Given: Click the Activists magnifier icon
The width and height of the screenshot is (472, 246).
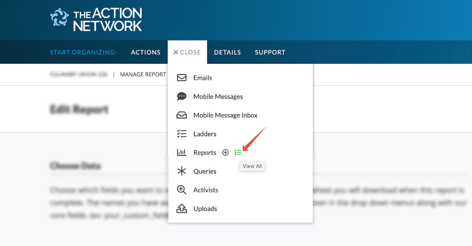Looking at the screenshot, I should (182, 190).
